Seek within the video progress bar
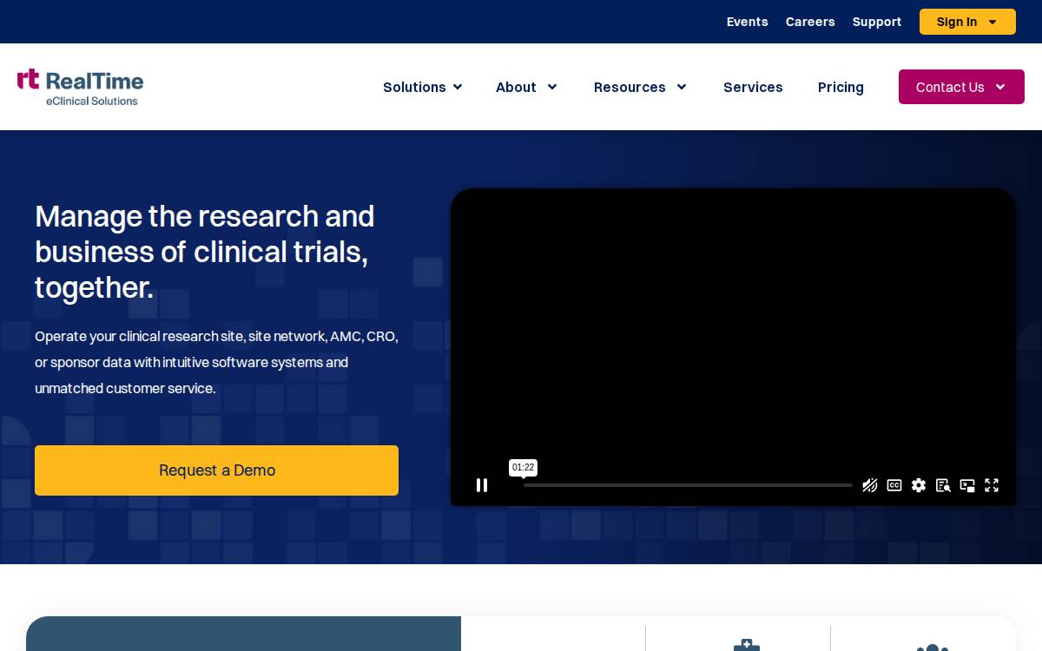1042x651 pixels. [688, 485]
